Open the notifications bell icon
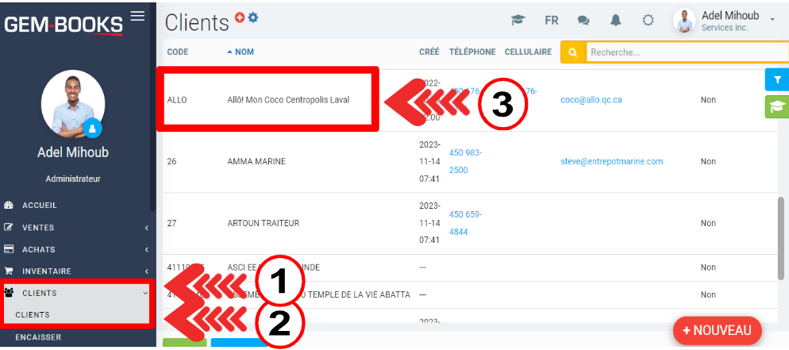 [x=616, y=21]
